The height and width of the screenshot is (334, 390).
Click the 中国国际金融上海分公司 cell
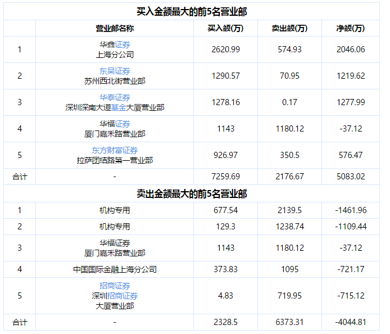point(115,269)
